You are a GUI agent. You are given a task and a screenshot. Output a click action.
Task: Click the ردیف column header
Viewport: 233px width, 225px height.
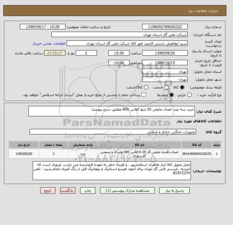(217, 145)
